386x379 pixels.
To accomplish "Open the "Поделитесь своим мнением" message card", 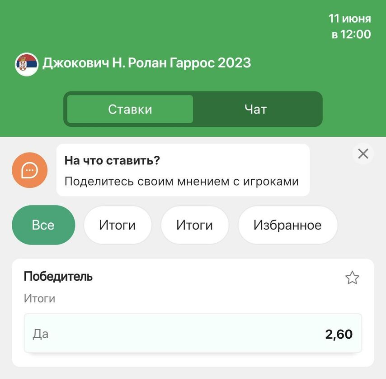I will click(183, 170).
